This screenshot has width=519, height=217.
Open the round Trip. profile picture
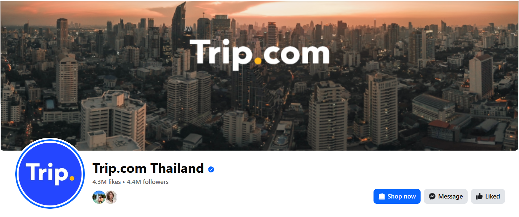50,173
